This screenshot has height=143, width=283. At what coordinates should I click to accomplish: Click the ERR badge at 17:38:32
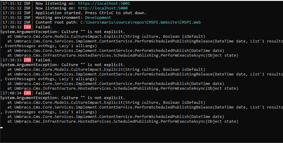coord(27,27)
